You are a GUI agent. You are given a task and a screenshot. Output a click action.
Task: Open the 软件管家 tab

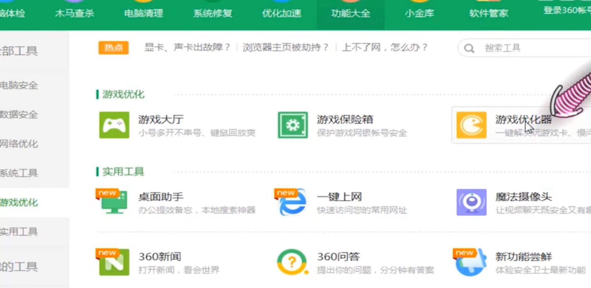click(x=489, y=13)
